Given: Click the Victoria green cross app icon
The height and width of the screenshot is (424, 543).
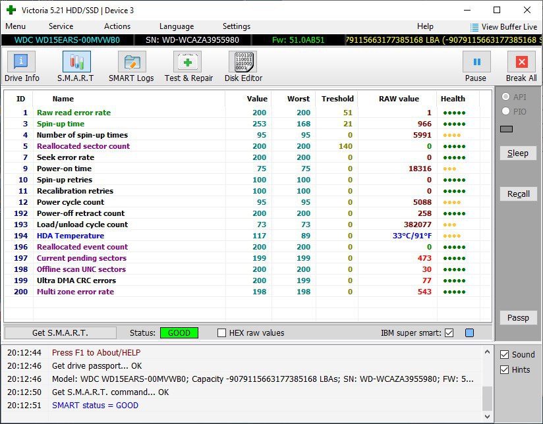Looking at the screenshot, I should tap(11, 10).
